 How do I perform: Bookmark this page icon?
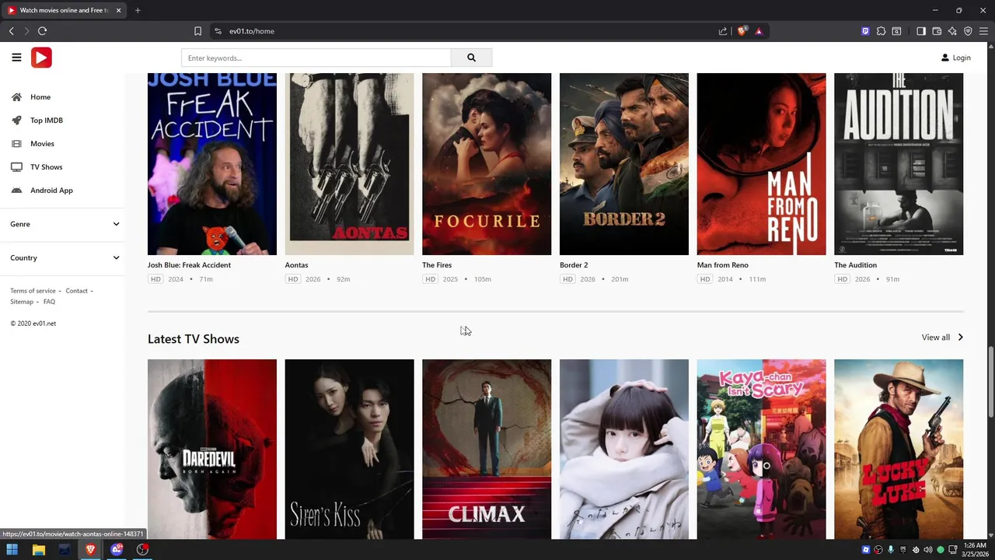[x=197, y=31]
